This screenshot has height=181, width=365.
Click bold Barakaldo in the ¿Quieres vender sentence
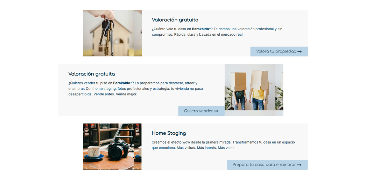click(121, 83)
